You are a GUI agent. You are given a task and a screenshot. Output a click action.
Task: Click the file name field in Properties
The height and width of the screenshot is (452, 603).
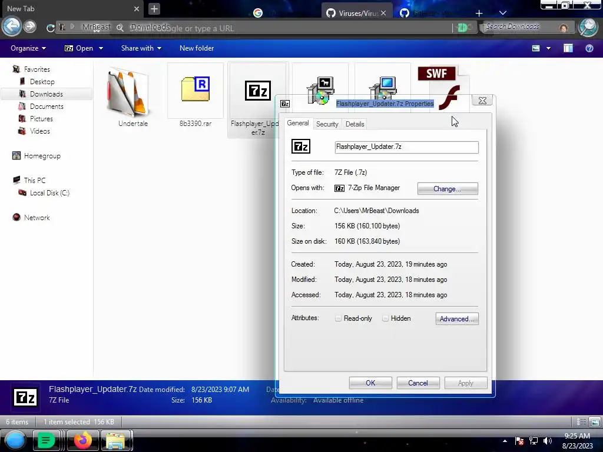pyautogui.click(x=406, y=147)
